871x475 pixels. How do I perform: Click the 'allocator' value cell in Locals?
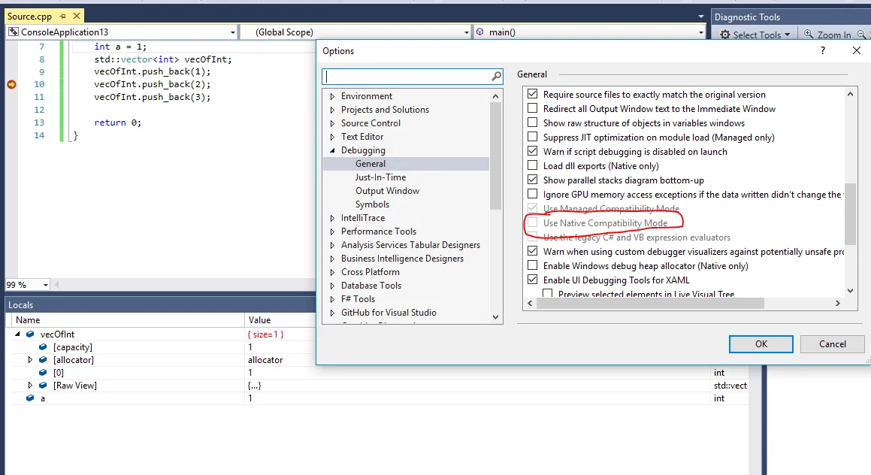(265, 360)
